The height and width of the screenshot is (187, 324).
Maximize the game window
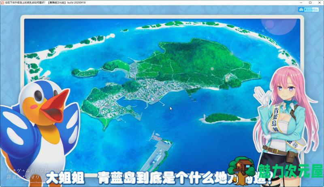pyautogui.click(x=310, y=2)
